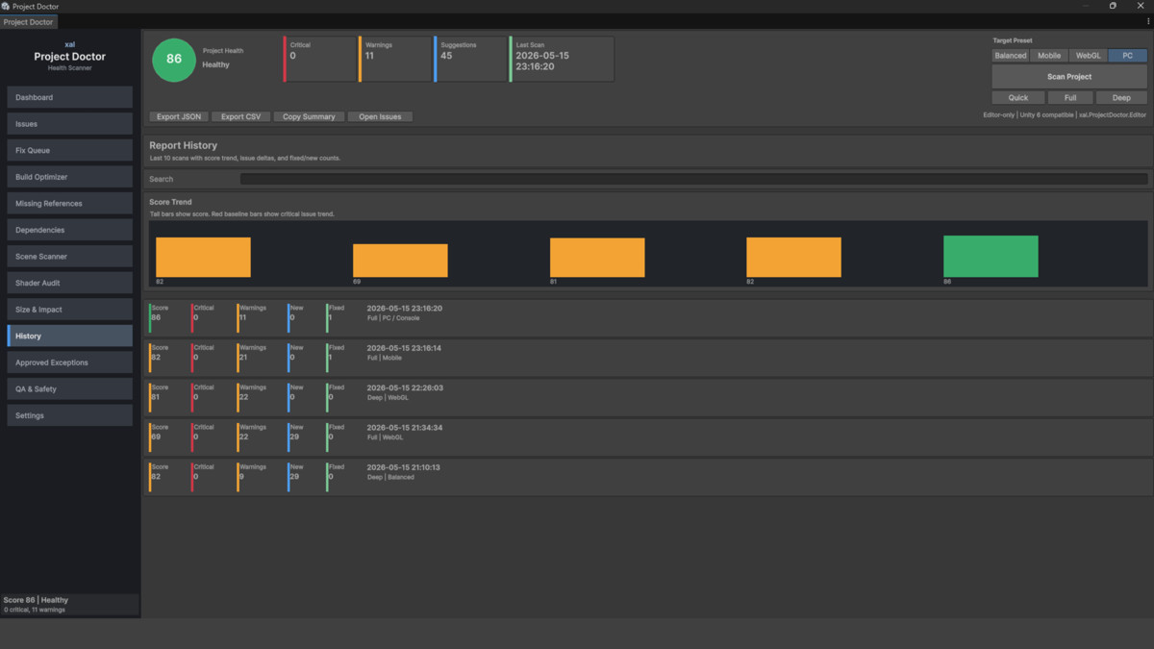Viewport: 1154px width, 649px height.
Task: Click the Project Doctor title bar app icon
Action: coord(6,6)
